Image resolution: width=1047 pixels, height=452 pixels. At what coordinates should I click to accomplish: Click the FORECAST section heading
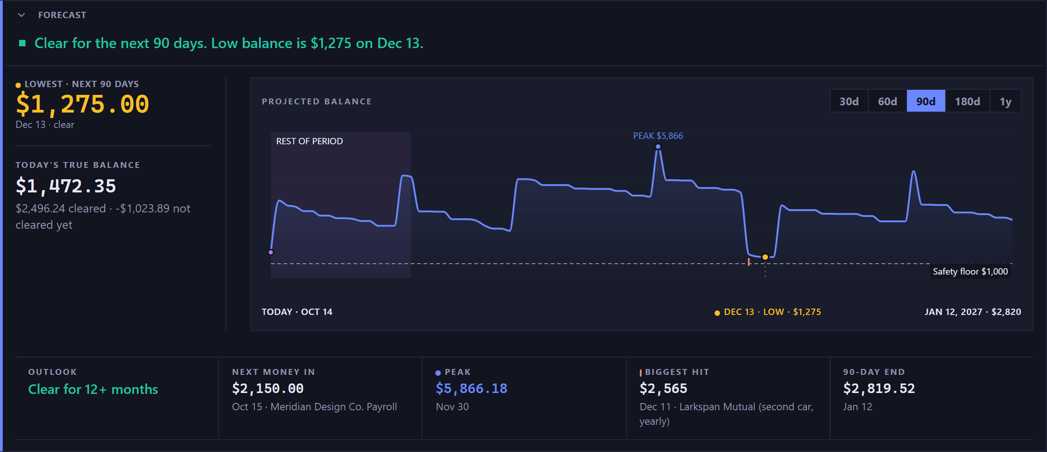(62, 15)
